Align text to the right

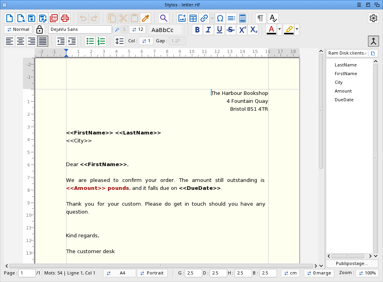point(32,41)
